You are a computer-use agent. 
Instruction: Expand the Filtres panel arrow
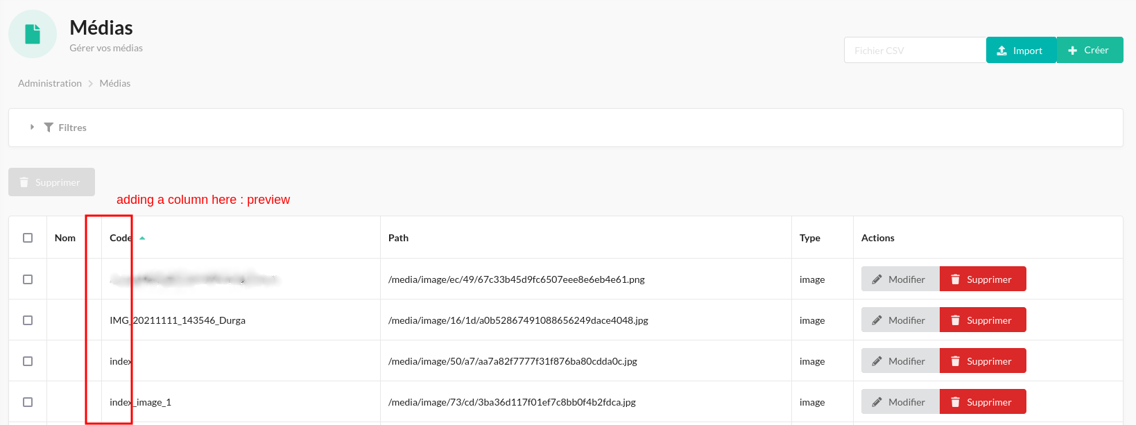click(32, 128)
